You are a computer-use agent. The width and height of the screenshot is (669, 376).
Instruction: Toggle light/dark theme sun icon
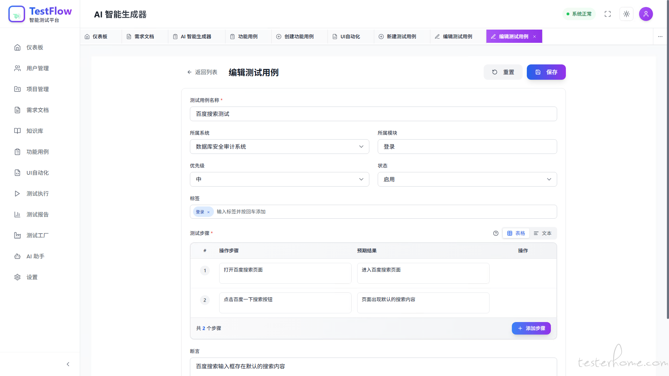click(626, 14)
